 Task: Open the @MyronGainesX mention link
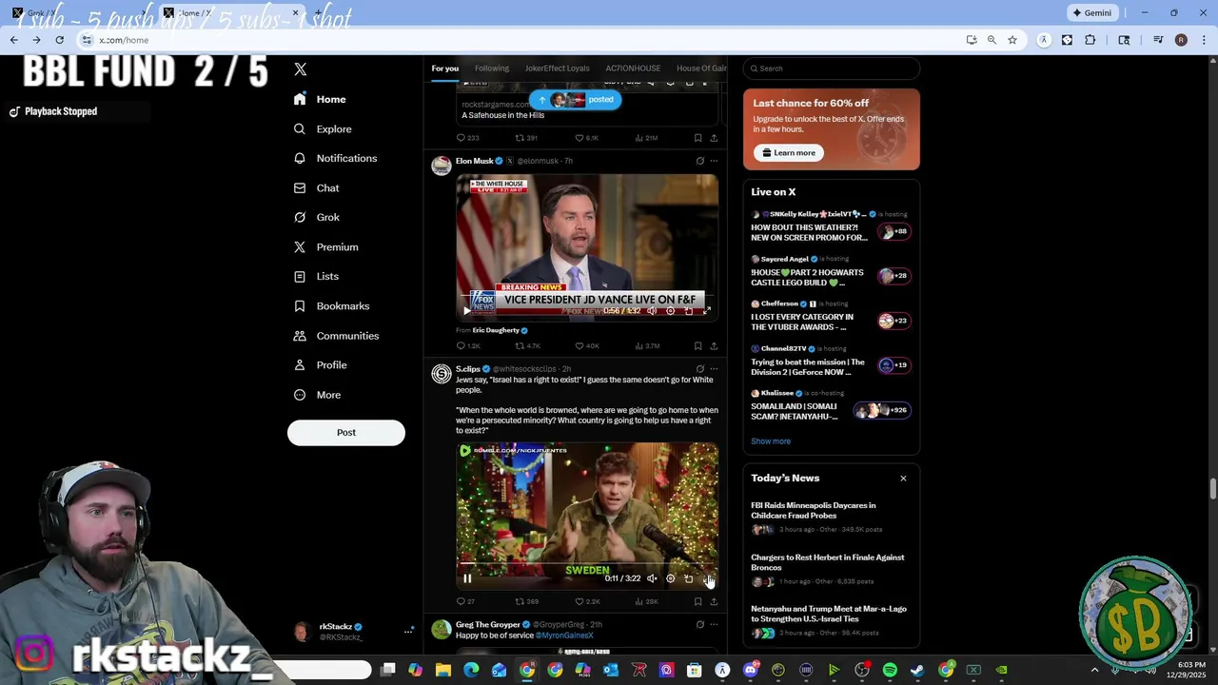564,636
